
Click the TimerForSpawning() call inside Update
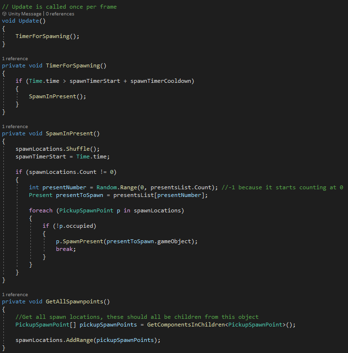pos(47,36)
